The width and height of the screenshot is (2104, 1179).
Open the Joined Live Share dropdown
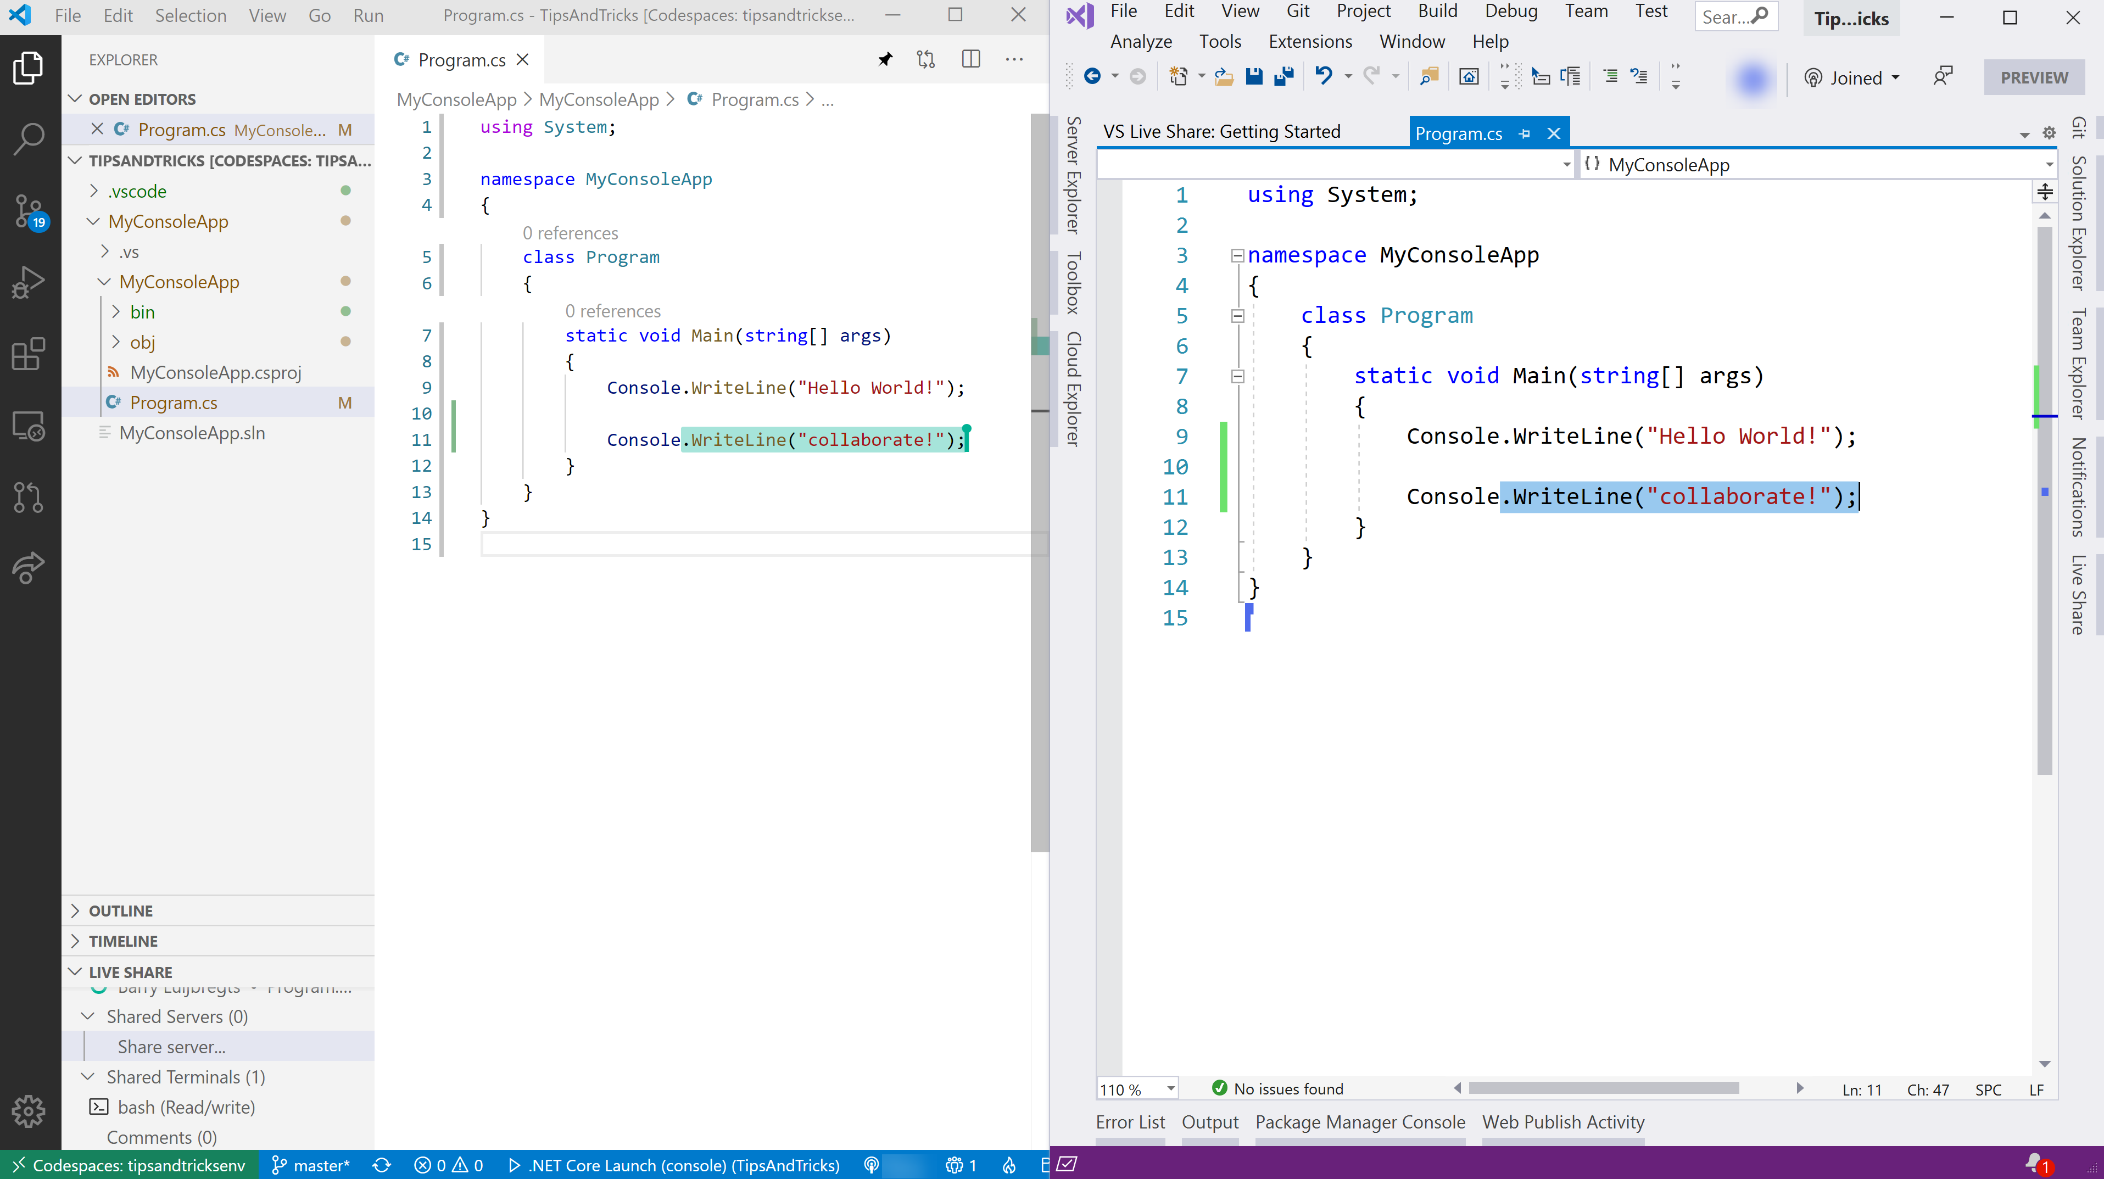1851,77
